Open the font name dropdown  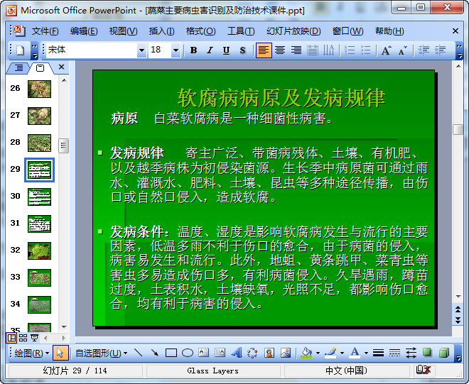tap(141, 50)
